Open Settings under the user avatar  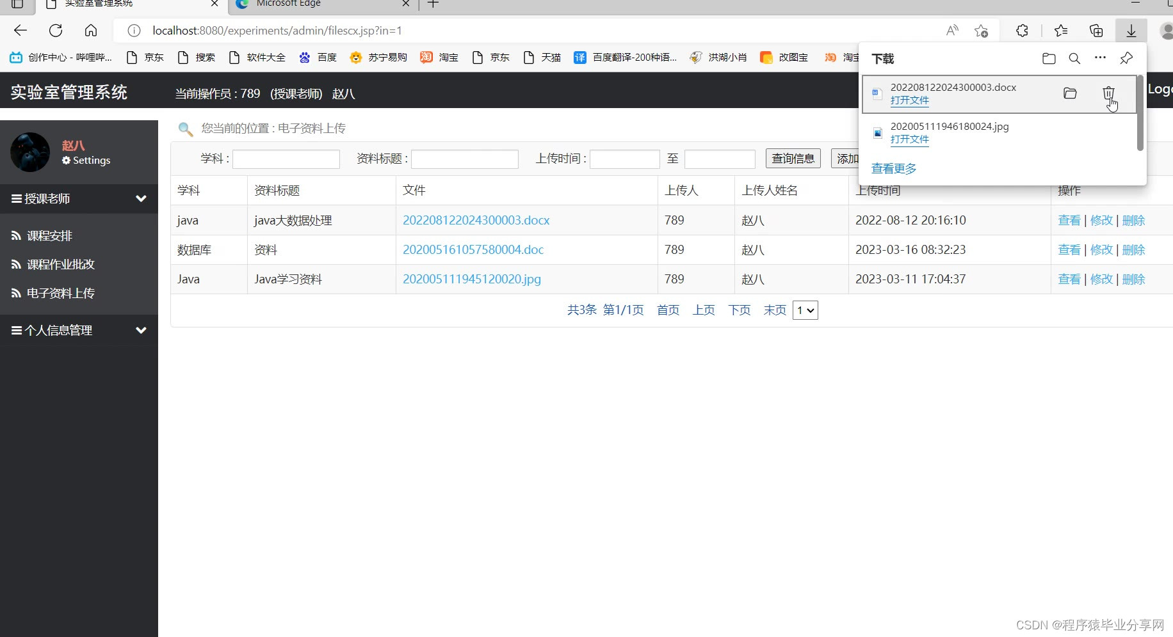tap(86, 161)
